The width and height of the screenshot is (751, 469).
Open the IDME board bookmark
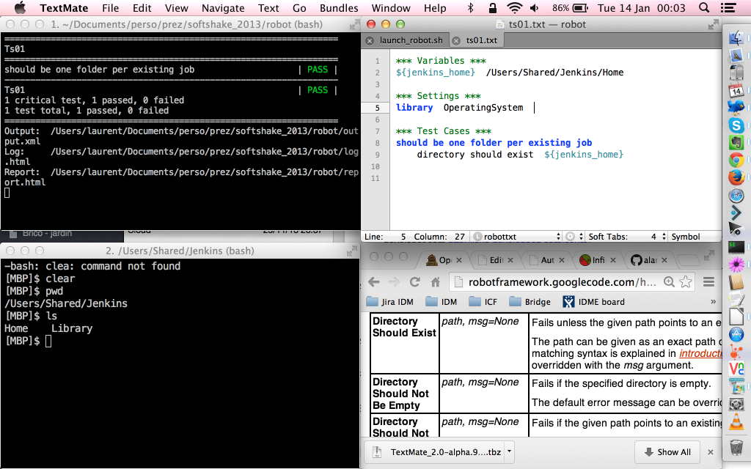pos(593,301)
